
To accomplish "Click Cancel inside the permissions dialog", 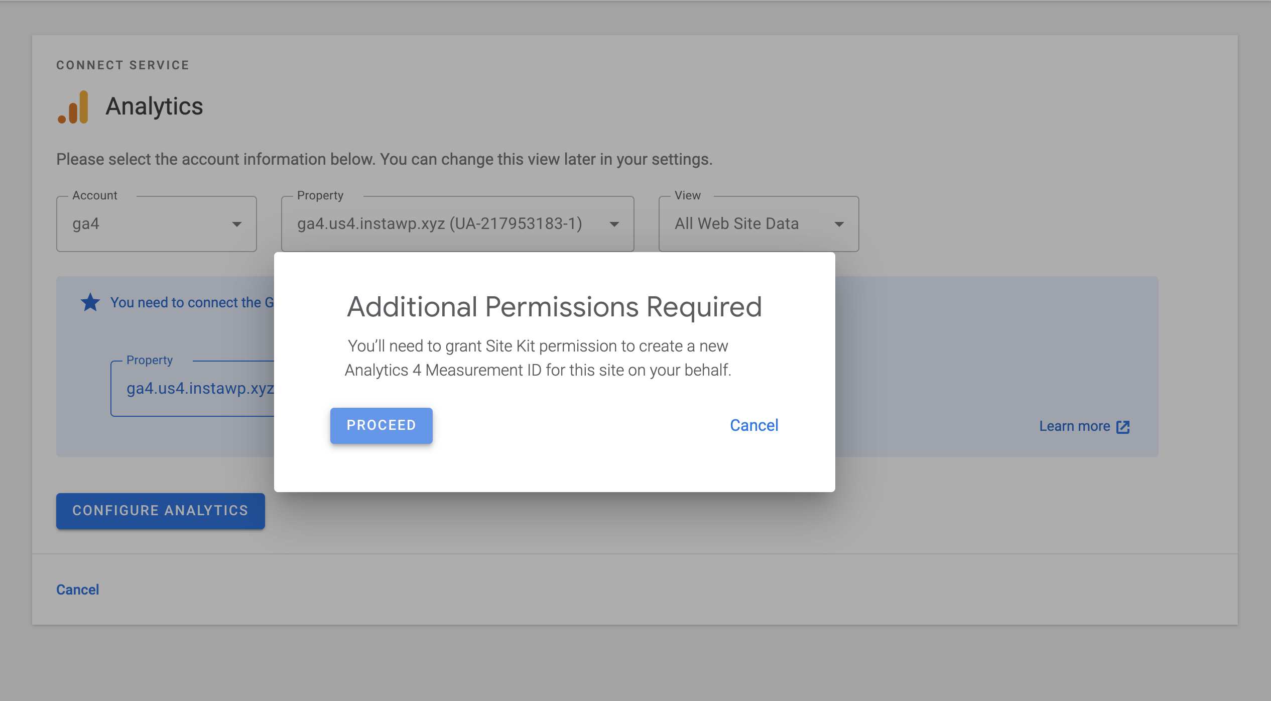I will point(753,425).
